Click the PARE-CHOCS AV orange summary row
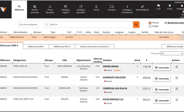The image size is (184, 112). click(92, 38)
